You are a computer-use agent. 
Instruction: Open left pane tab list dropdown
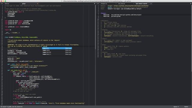tap(94, 4)
